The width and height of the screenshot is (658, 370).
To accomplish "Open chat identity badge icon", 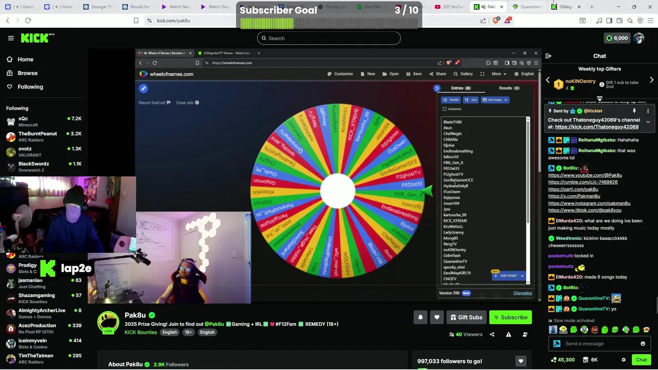I will point(557,344).
